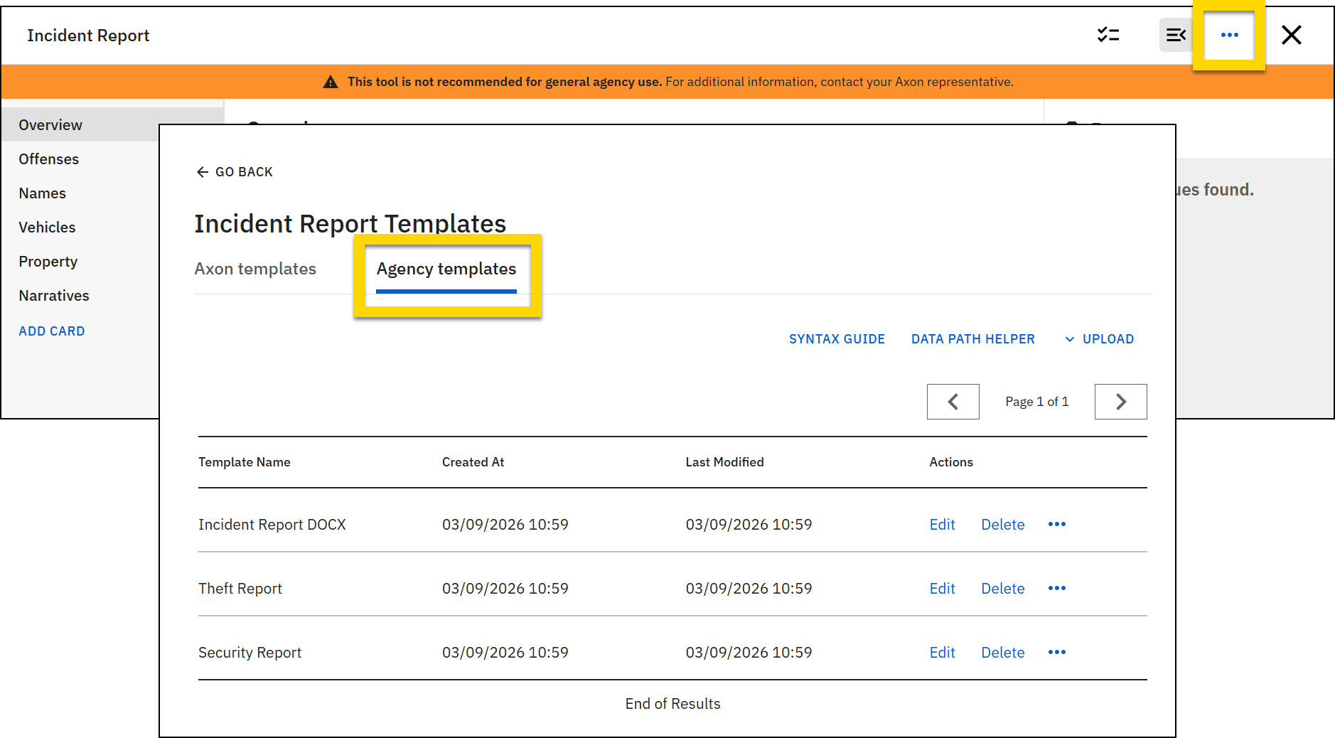
Task: Switch to the Axon templates tab
Action: pyautogui.click(x=255, y=269)
